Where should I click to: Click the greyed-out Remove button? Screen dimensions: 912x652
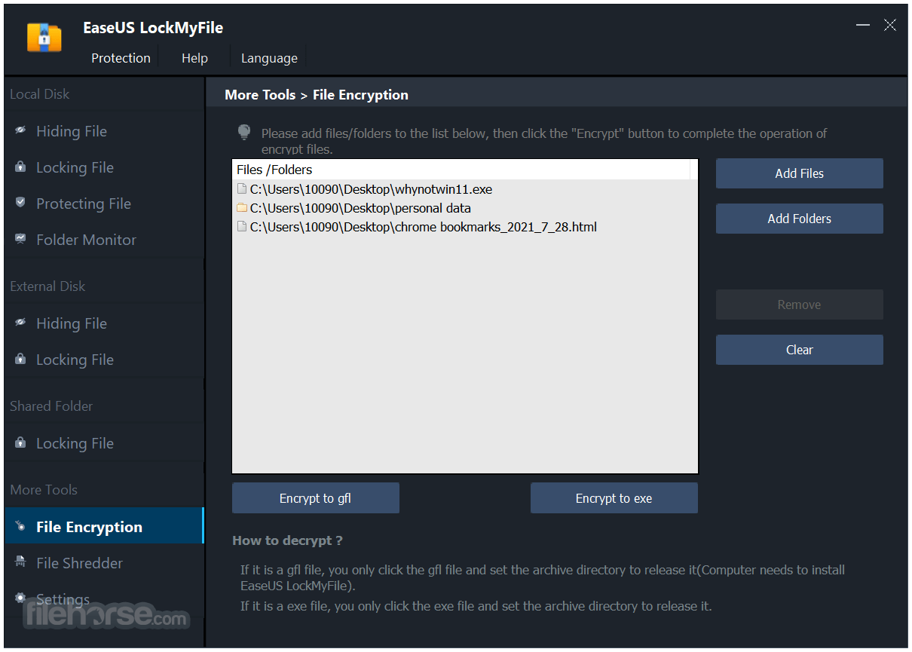point(799,305)
